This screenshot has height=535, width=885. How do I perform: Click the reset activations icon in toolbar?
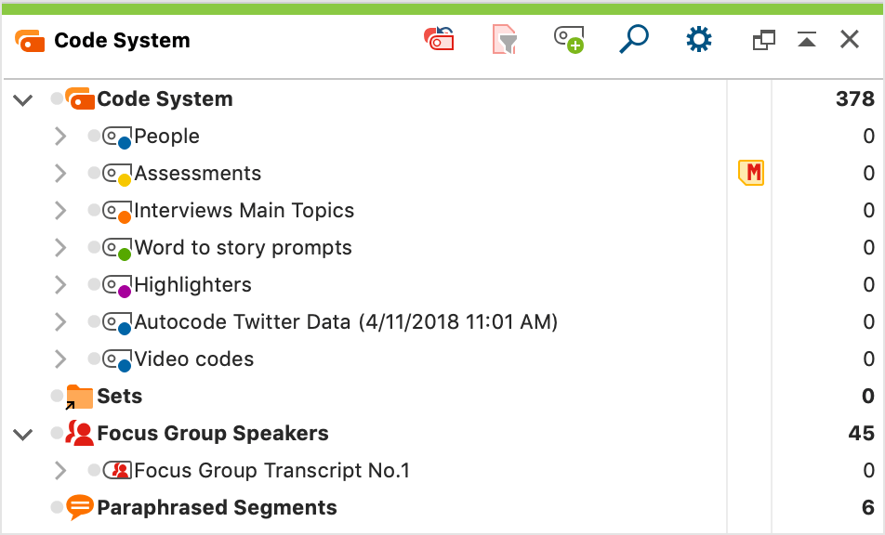pos(439,39)
